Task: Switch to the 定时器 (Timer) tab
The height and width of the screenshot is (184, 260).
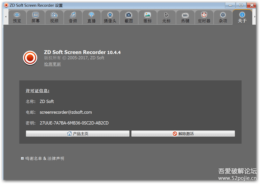Action: (x=204, y=17)
